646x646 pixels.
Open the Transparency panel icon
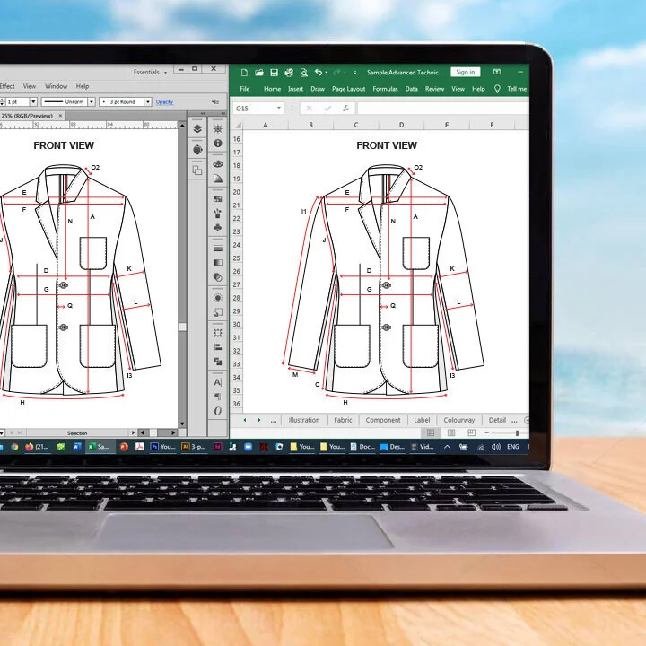218,277
